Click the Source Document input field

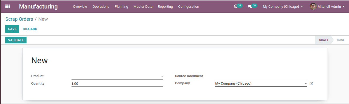[x=261, y=76]
